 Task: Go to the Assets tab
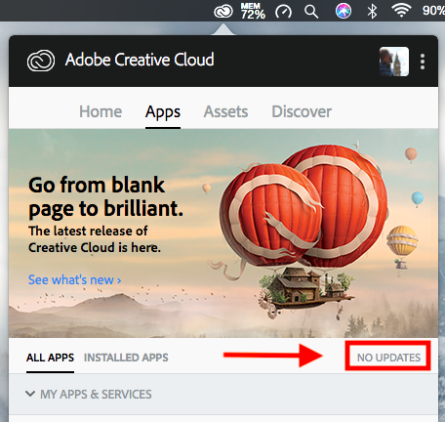click(225, 111)
